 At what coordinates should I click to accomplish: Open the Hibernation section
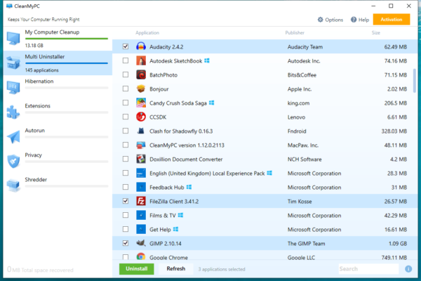tap(58, 87)
